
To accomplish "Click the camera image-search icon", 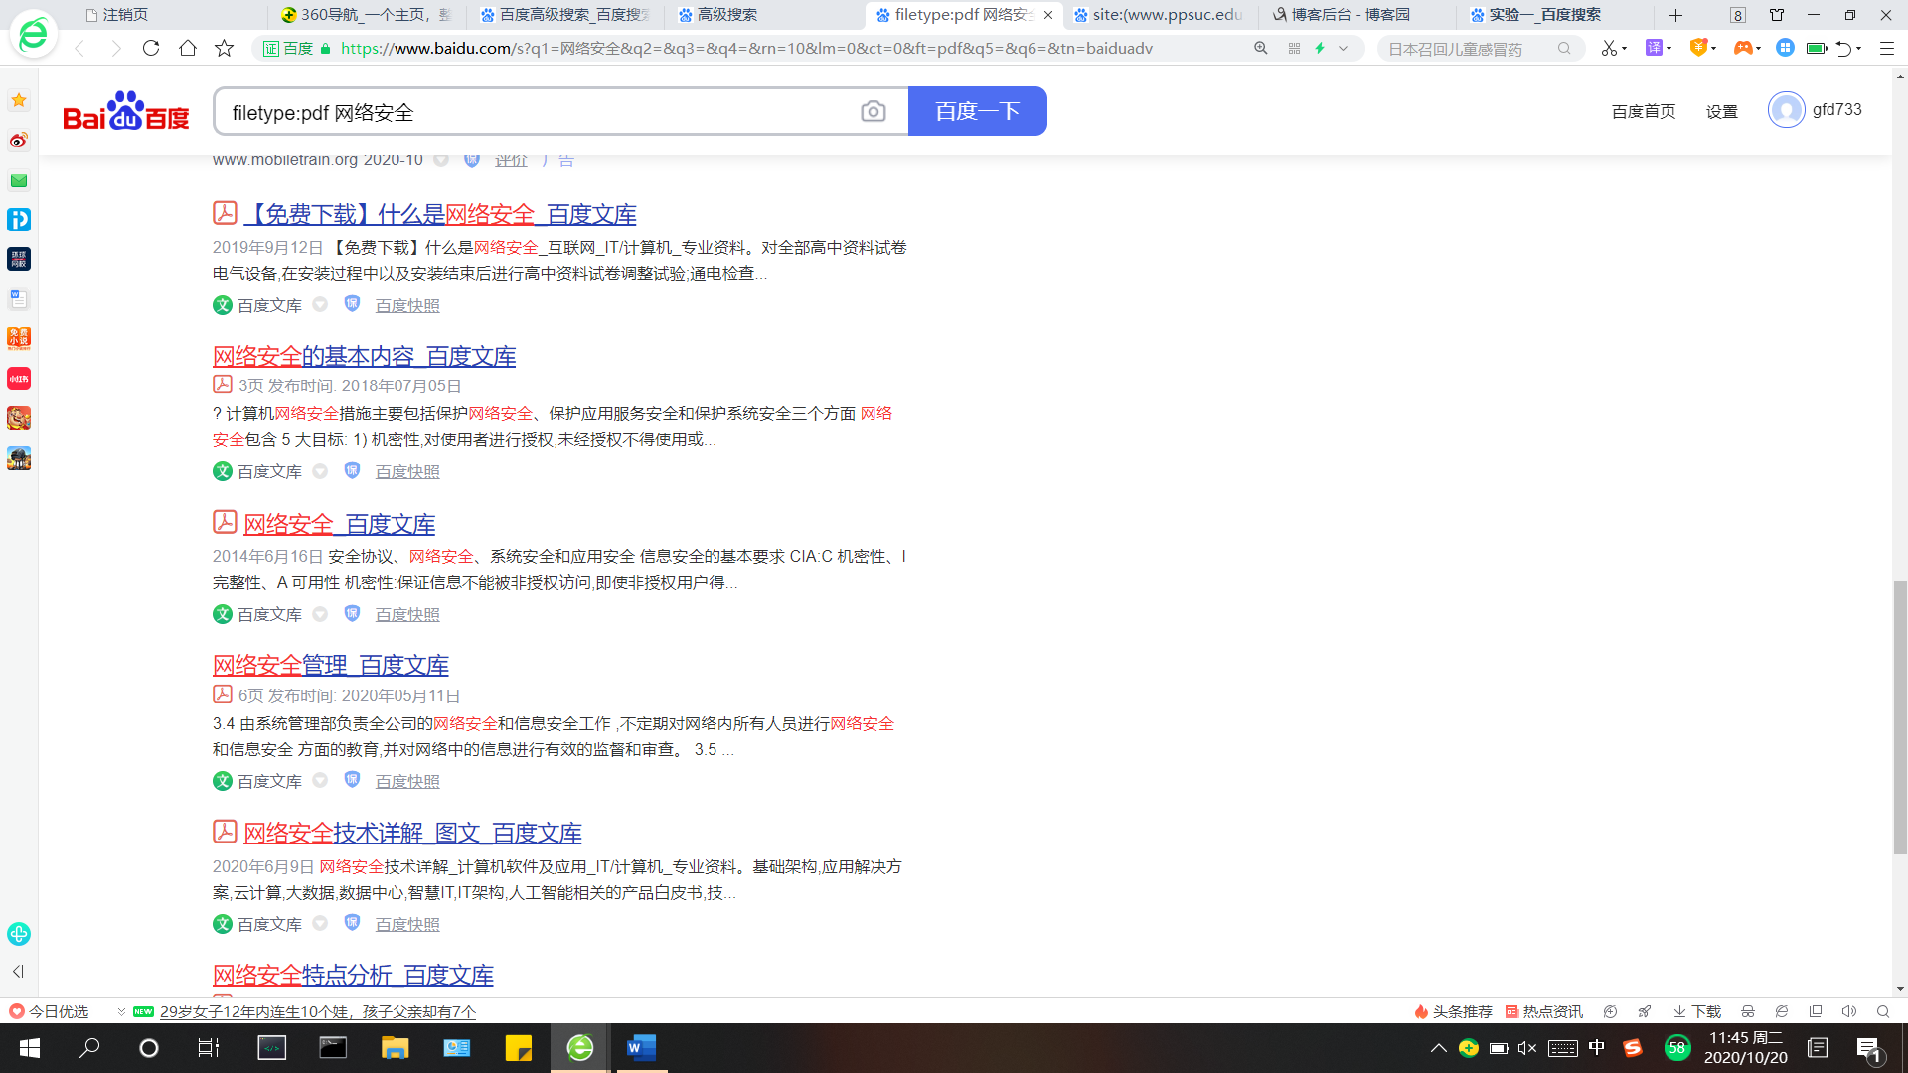I will pyautogui.click(x=873, y=112).
